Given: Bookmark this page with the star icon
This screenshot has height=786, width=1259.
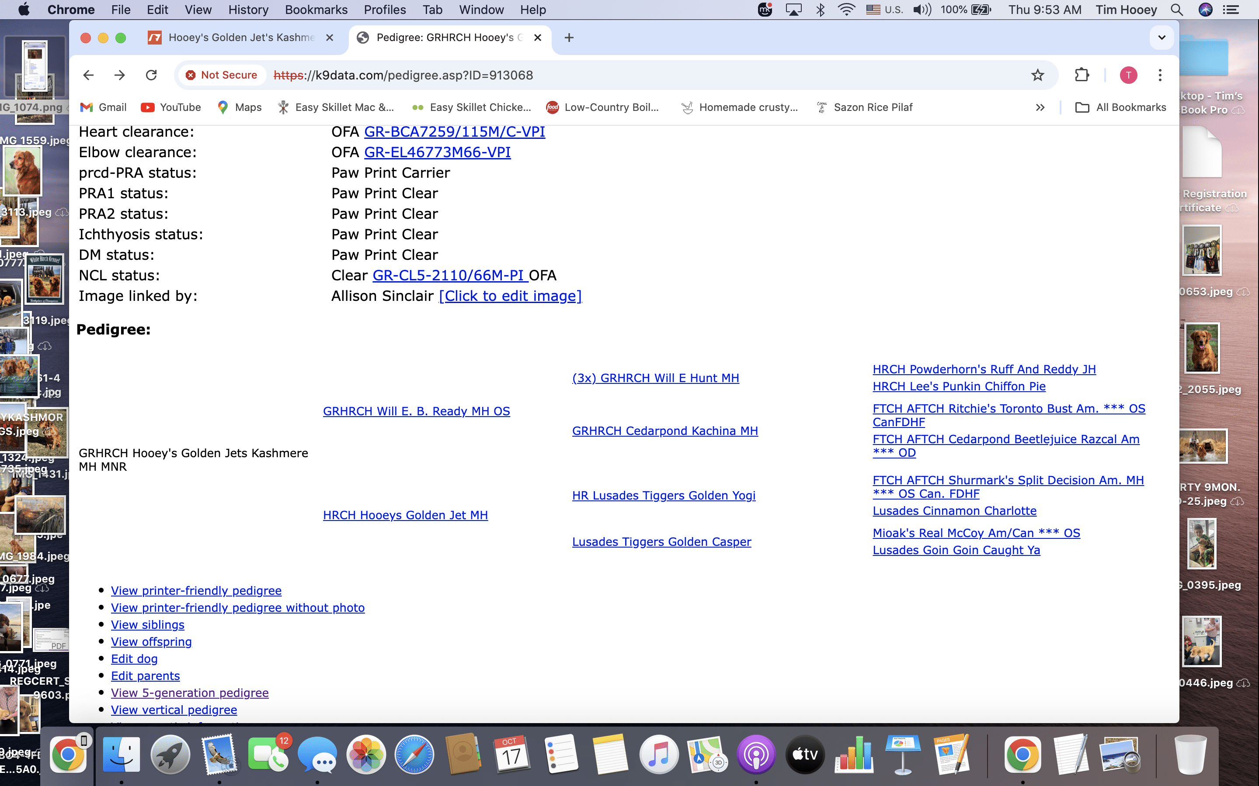Looking at the screenshot, I should (1037, 75).
